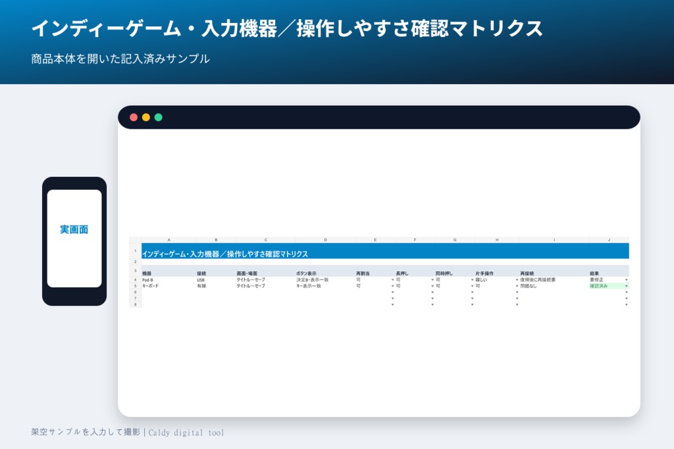Select column E header

coord(375,240)
